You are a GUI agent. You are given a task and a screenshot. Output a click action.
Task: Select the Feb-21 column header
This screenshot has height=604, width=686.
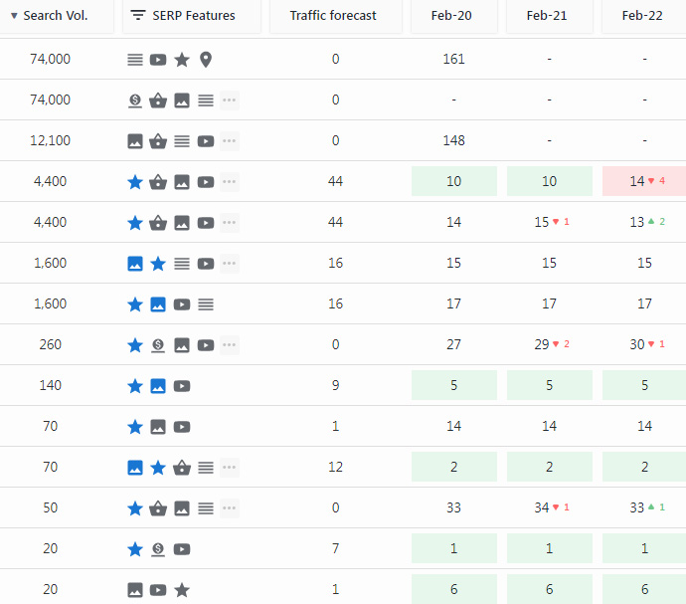[x=549, y=16]
